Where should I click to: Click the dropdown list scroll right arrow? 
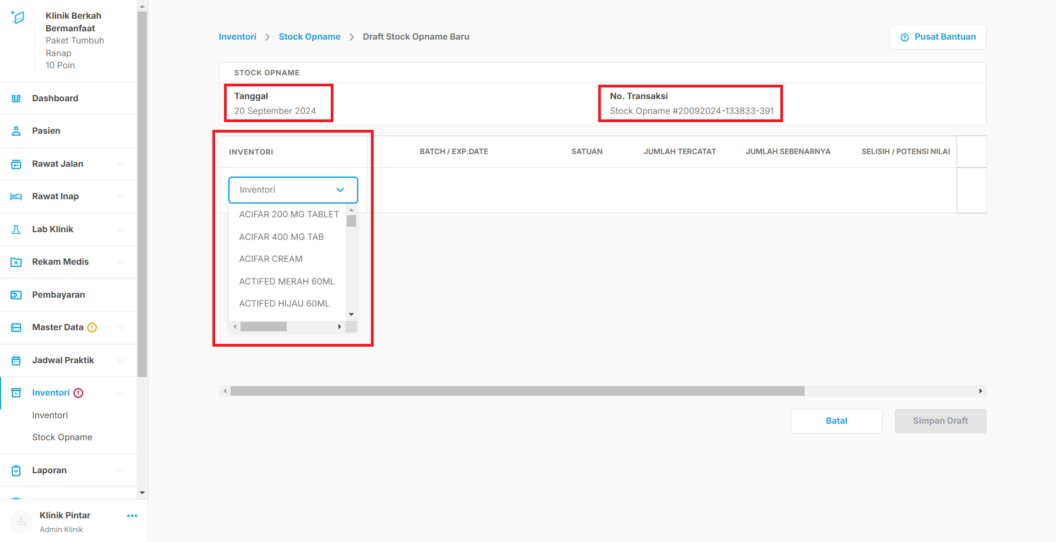(340, 327)
